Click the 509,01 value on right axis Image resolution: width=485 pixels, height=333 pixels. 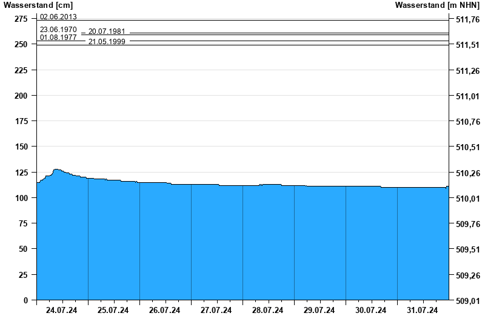(x=467, y=300)
